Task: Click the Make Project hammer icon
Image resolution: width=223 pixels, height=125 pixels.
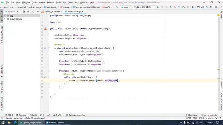Action: pyautogui.click(x=117, y=7)
